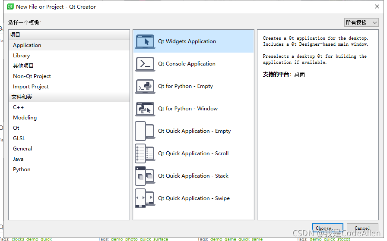Select Qt for Python - Empty label

pos(185,86)
